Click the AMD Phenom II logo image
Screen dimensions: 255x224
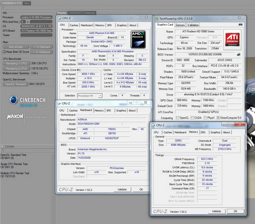[138, 39]
